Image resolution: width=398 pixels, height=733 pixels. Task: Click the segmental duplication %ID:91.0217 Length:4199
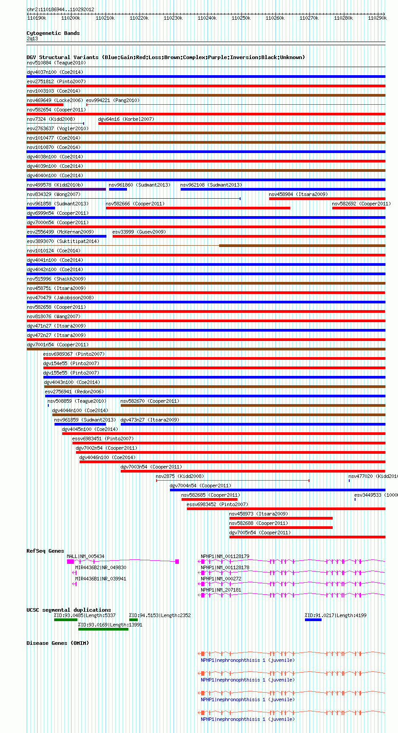tap(336, 615)
